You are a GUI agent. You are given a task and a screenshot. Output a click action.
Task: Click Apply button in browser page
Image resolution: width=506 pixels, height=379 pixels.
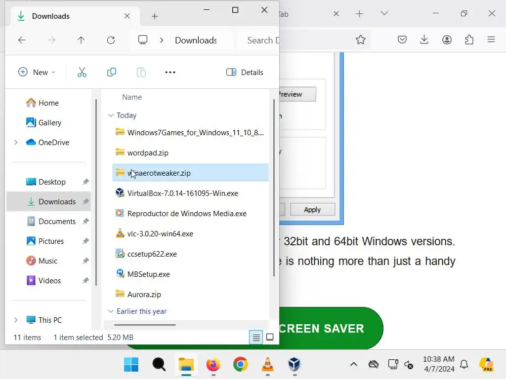coord(312,210)
